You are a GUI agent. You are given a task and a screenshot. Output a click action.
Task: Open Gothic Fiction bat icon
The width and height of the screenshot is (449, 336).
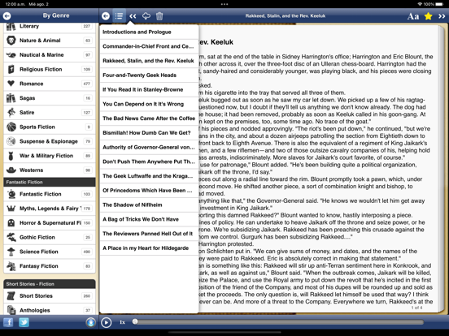[x=11, y=237]
